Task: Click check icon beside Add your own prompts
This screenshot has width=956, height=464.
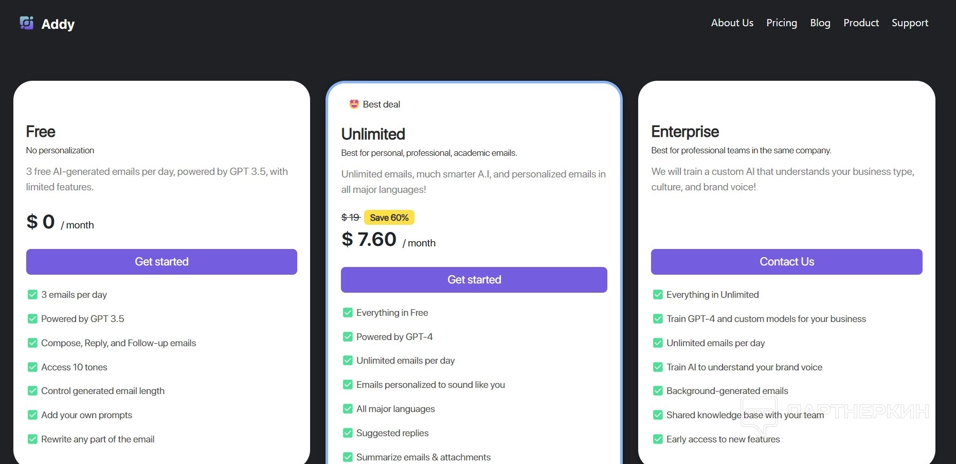Action: (32, 415)
